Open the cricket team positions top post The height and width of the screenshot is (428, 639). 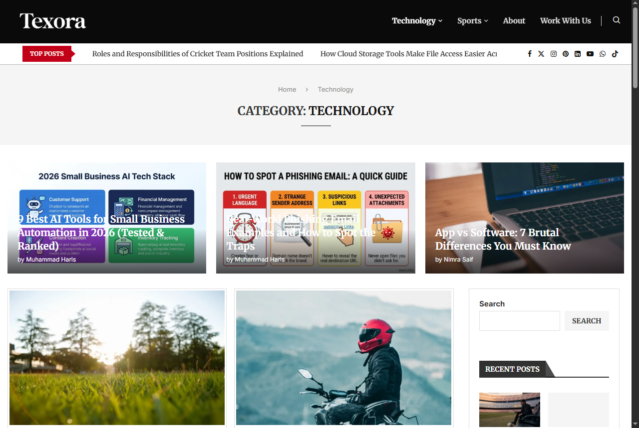tap(198, 54)
